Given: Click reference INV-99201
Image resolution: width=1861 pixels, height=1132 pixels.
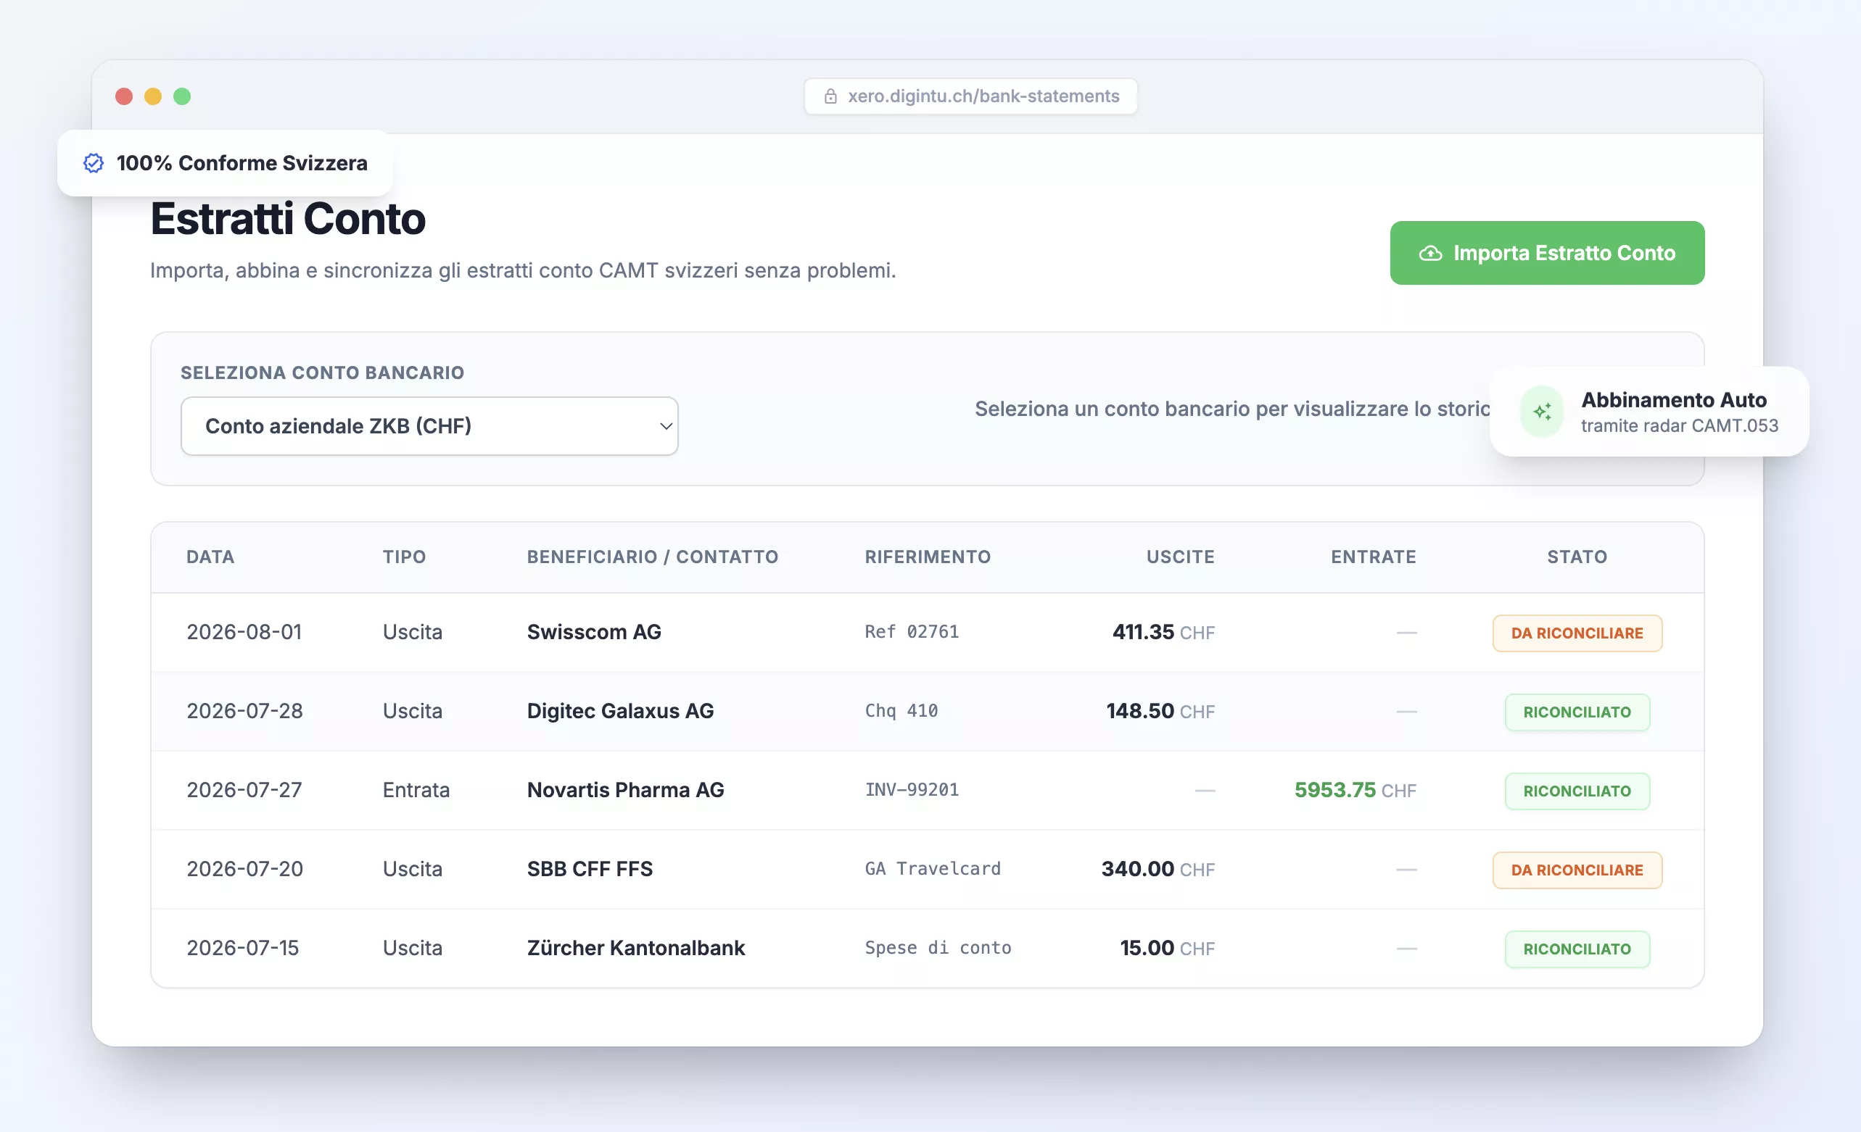Looking at the screenshot, I should 912,790.
